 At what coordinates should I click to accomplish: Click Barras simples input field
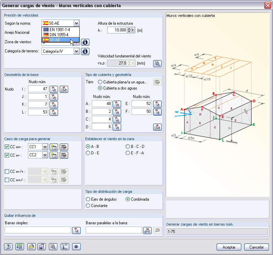pyautogui.click(x=38, y=230)
